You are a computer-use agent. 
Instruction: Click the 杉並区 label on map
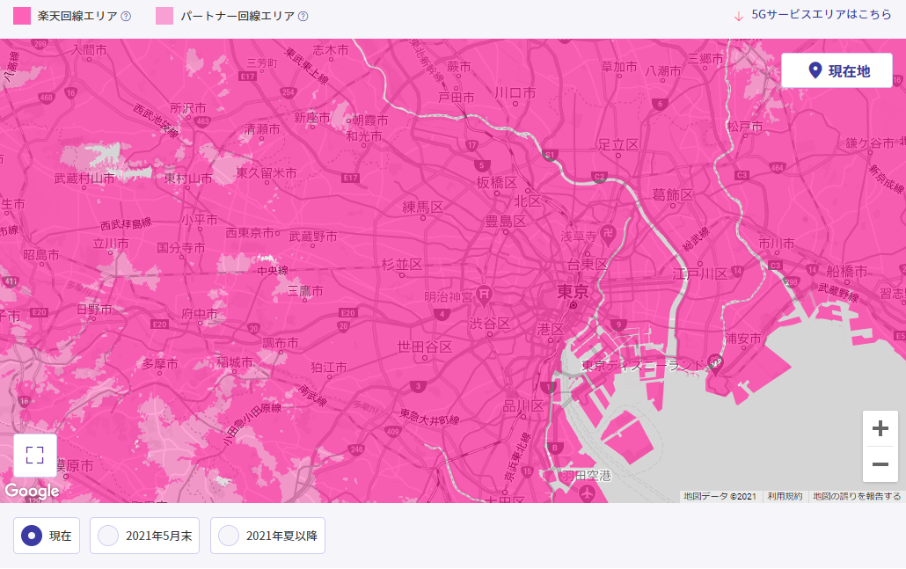[402, 265]
